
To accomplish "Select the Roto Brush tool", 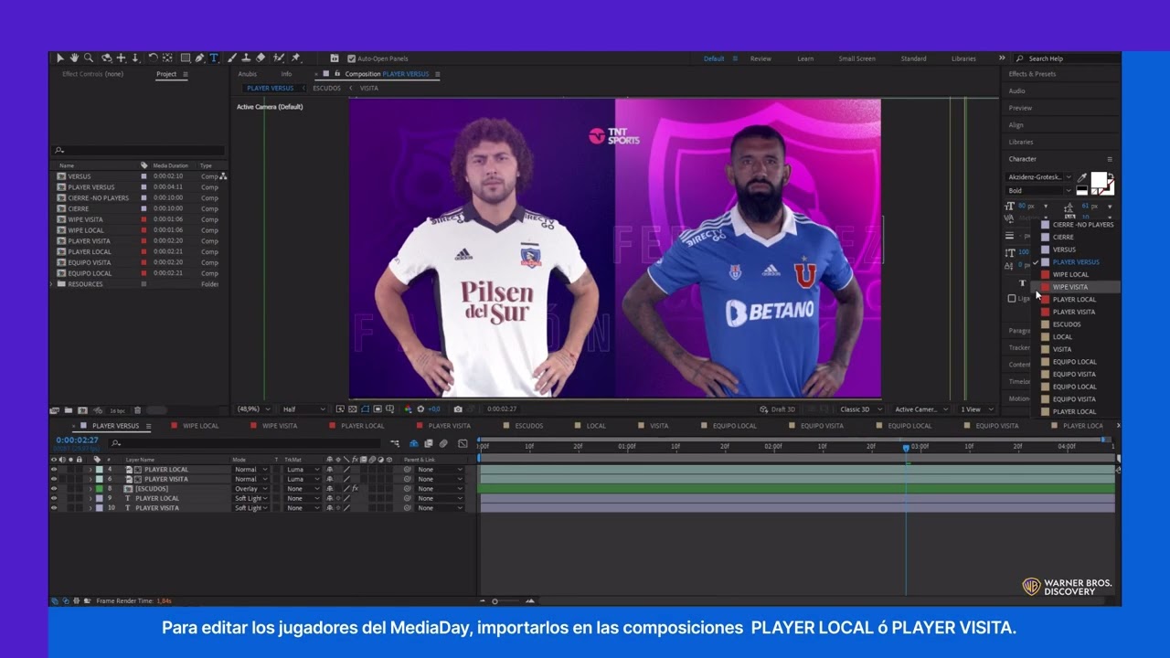I will point(278,58).
